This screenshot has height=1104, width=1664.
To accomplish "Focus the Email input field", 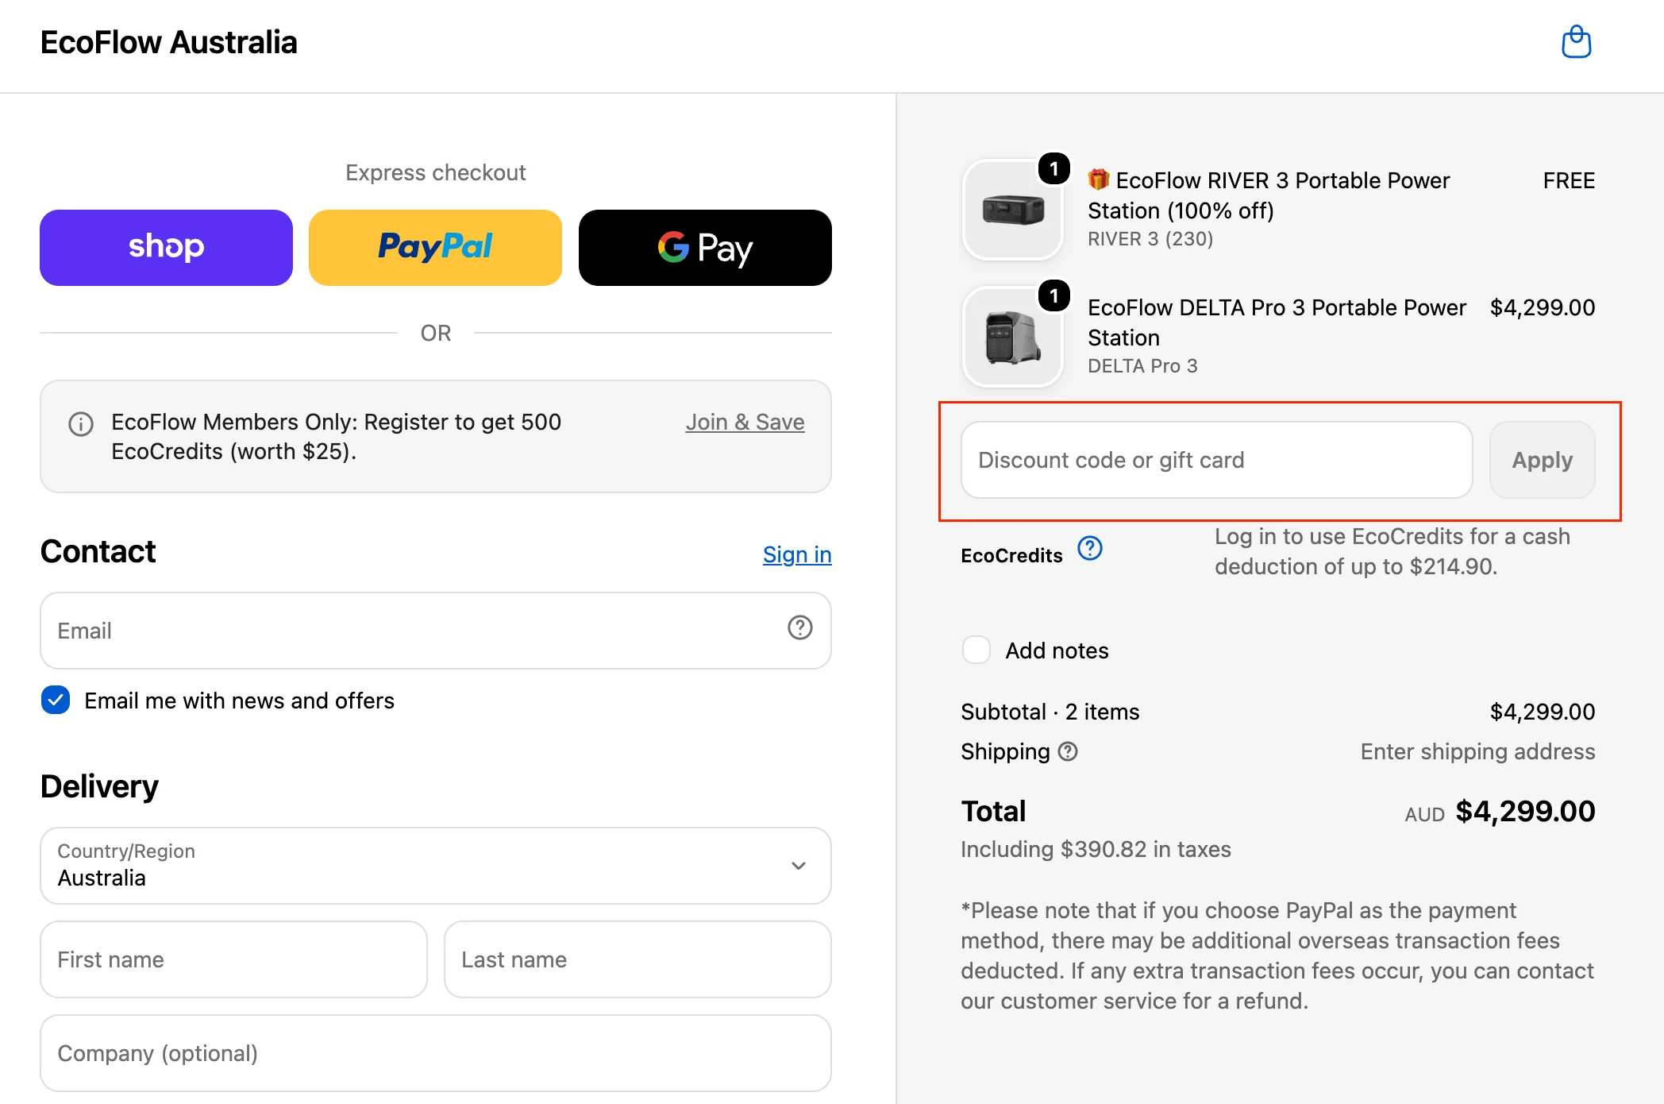I will 435,631.
